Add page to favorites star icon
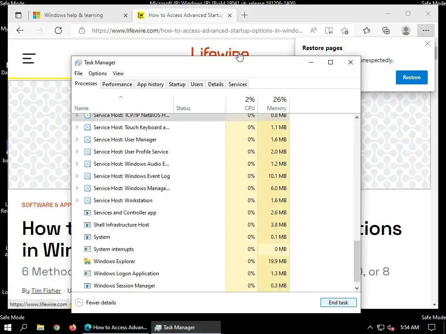 (345, 30)
